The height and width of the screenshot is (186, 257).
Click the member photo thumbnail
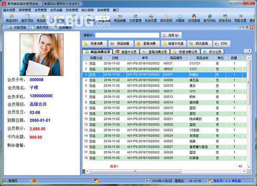pyautogui.click(x=42, y=55)
